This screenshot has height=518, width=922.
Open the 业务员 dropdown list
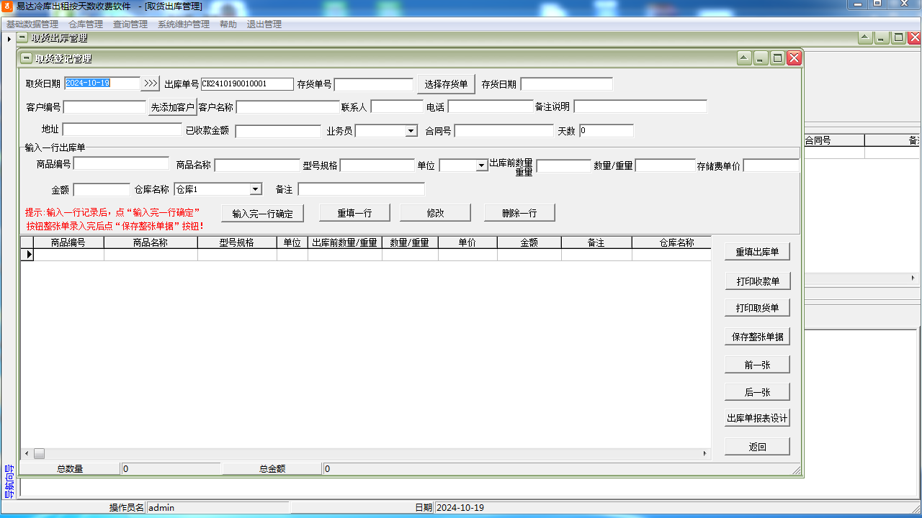pyautogui.click(x=411, y=131)
